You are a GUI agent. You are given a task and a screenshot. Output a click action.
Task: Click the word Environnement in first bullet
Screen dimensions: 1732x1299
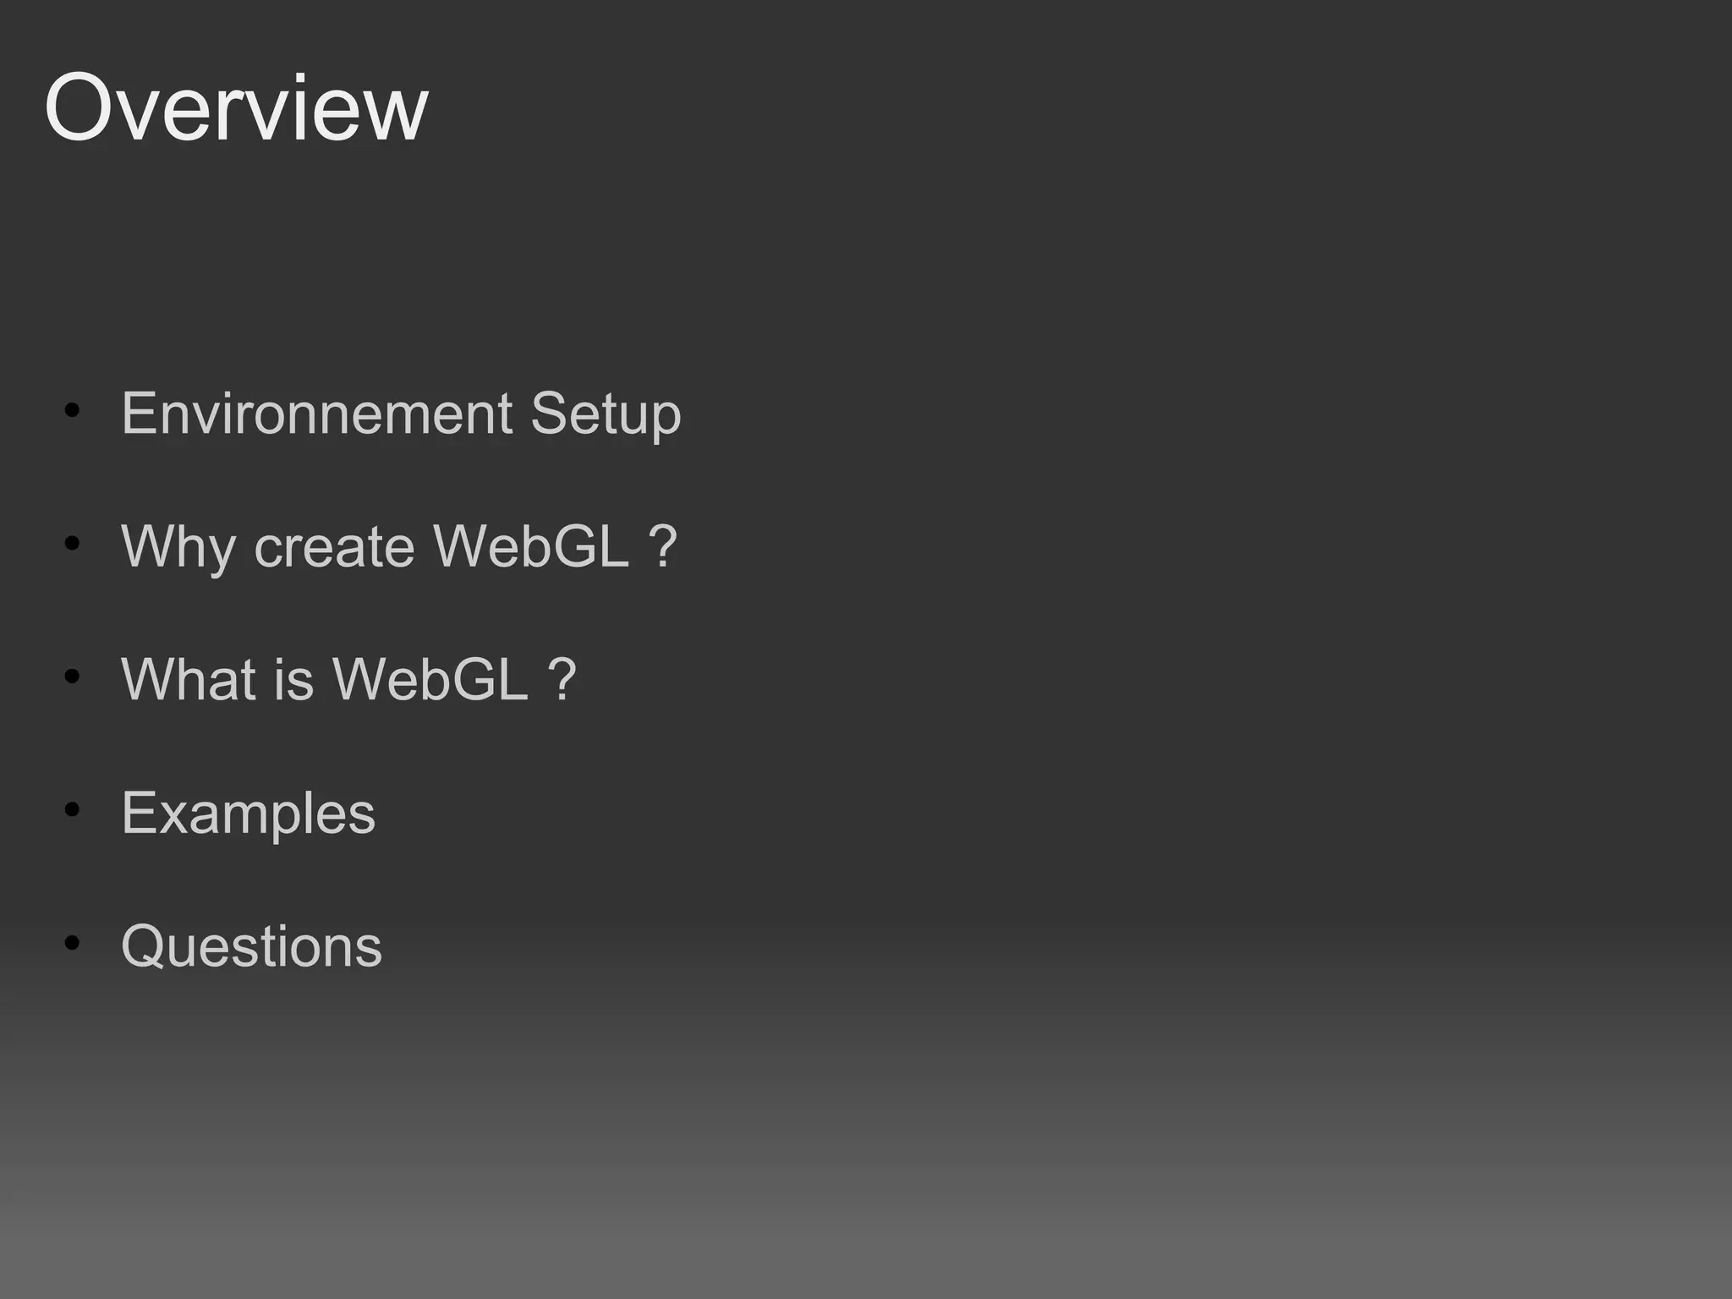317,414
